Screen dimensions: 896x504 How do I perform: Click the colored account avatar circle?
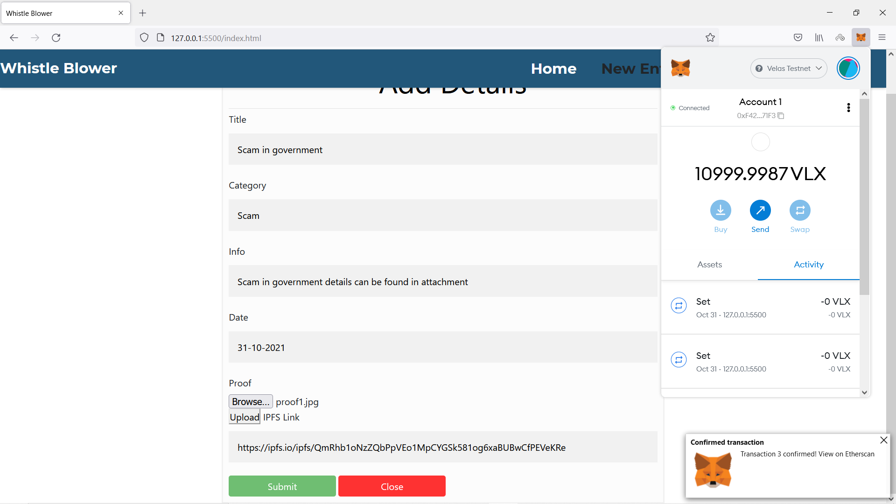coord(848,68)
